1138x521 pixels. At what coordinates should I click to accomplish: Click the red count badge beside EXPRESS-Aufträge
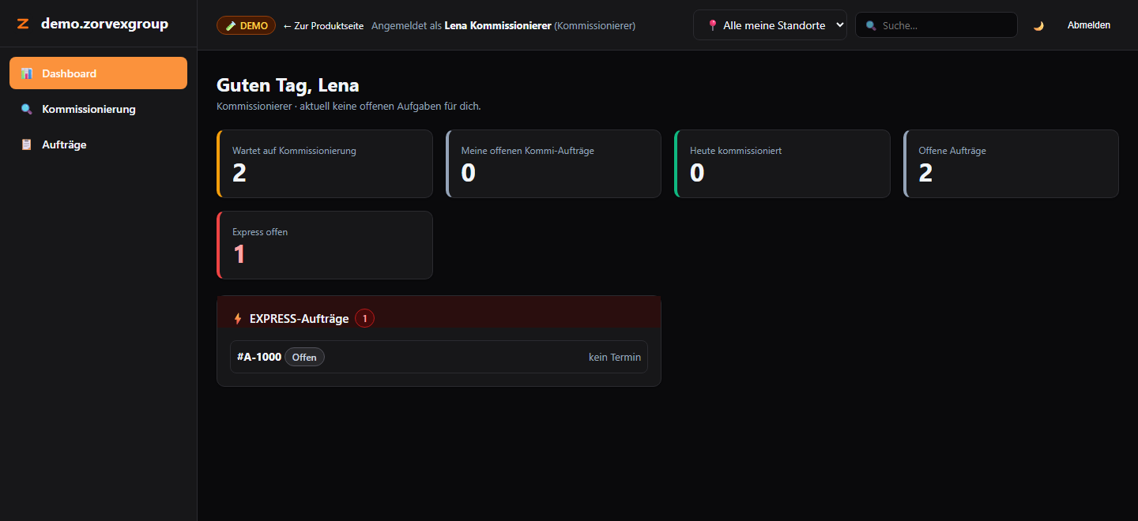364,318
